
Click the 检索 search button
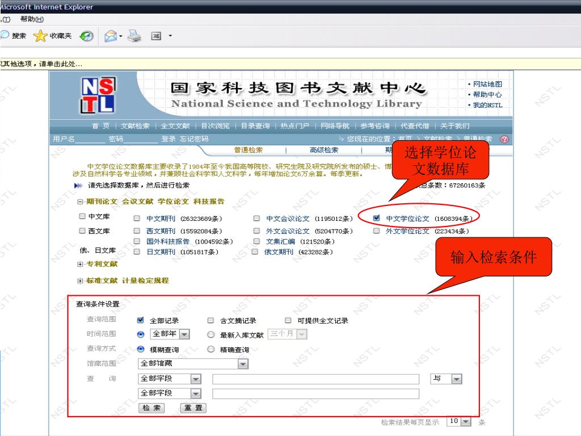pos(151,408)
